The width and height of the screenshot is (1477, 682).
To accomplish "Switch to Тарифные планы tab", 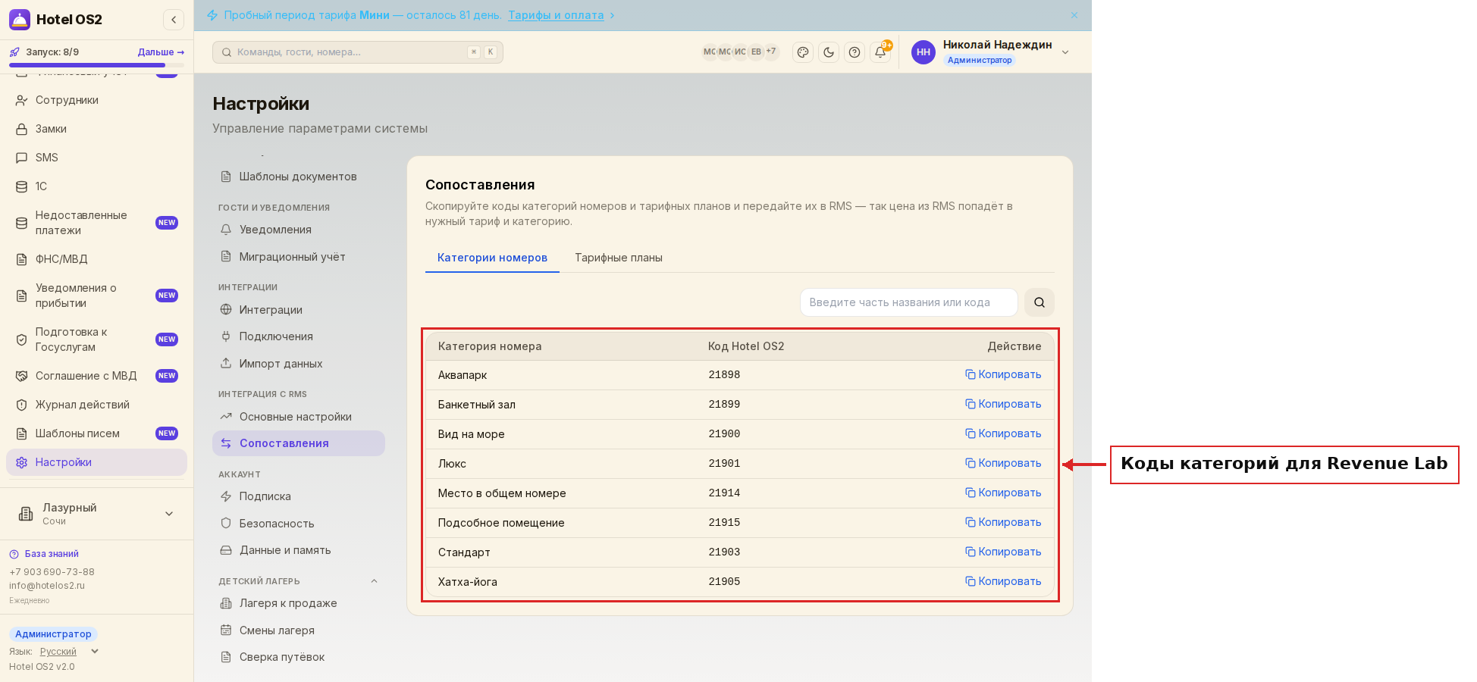I will click(619, 258).
